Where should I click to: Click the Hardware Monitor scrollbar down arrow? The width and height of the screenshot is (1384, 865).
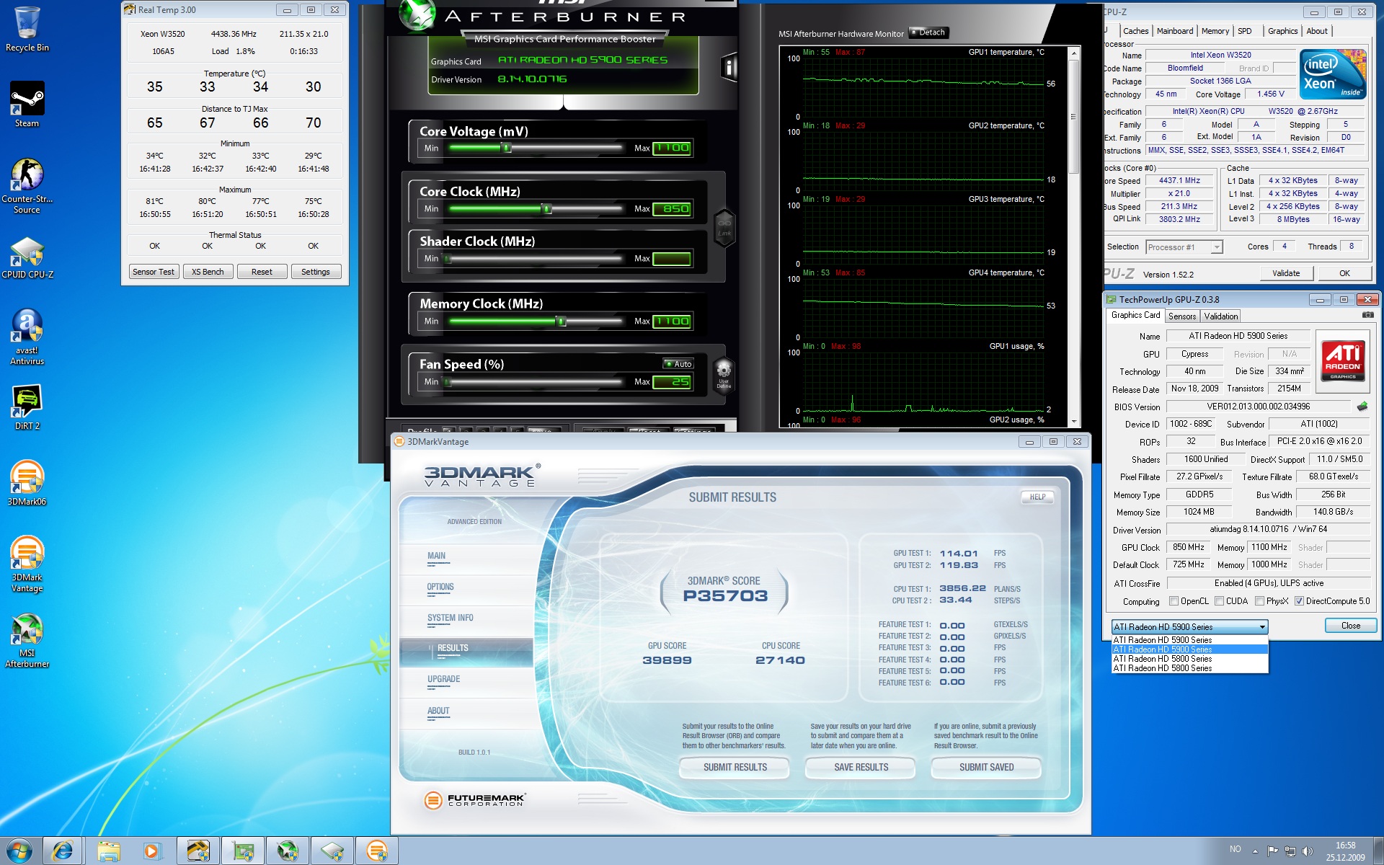point(1074,422)
